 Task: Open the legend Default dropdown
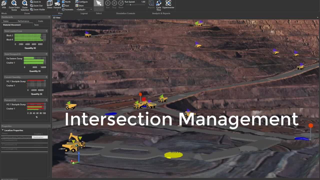(x=84, y=9)
